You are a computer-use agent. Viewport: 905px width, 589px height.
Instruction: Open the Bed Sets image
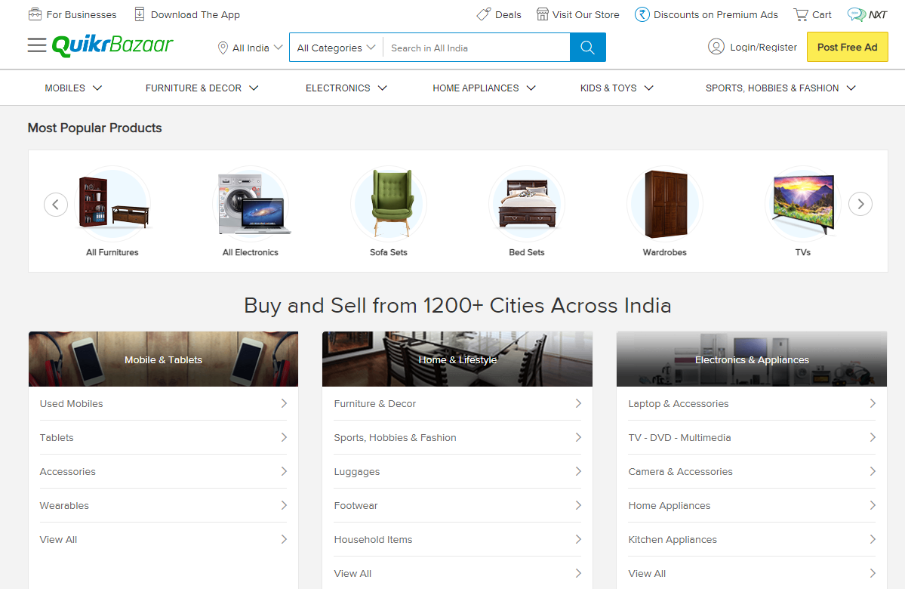coord(527,203)
